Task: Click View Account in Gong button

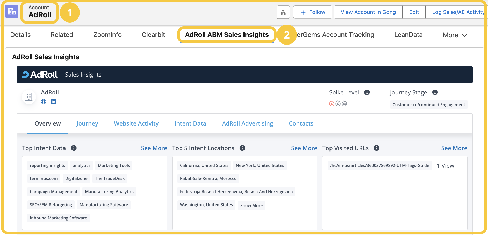Action: coord(368,12)
